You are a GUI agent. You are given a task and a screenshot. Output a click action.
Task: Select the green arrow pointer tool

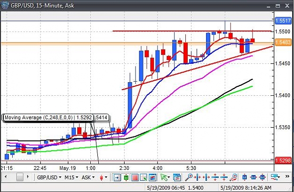tap(164, 177)
